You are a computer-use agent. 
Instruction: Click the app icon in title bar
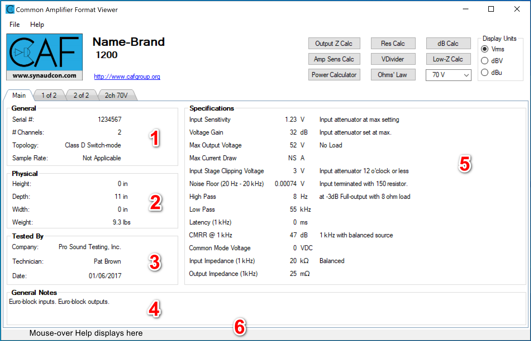click(x=10, y=9)
